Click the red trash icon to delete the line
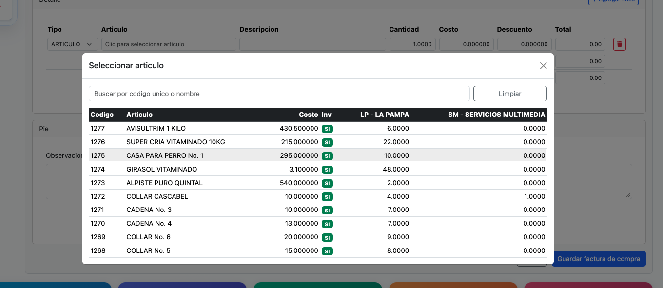Screen dimensions: 663x288 619,44
